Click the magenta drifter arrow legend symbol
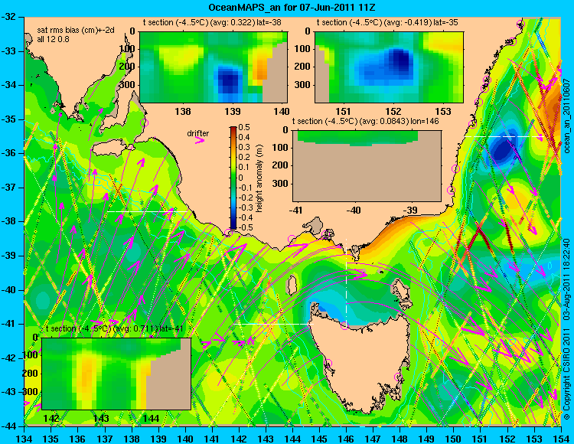 pos(200,141)
